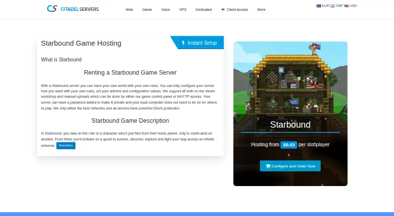Click Renting a Starbound Game Server heading

click(x=130, y=73)
